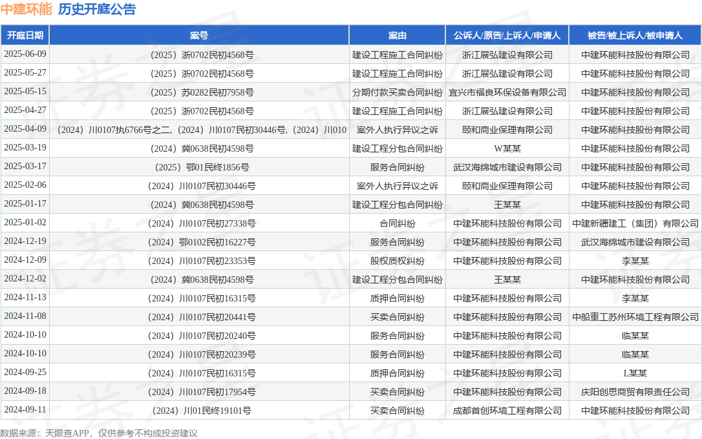Click date cell 2025-04-27

tap(25, 110)
